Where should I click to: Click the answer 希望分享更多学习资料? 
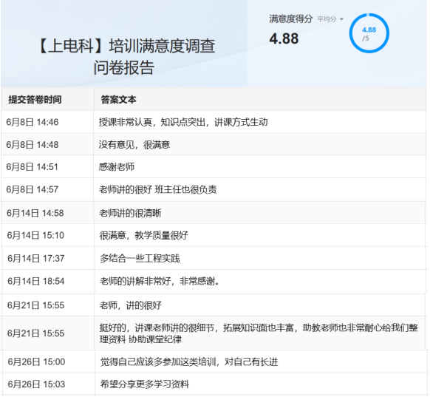(x=145, y=384)
